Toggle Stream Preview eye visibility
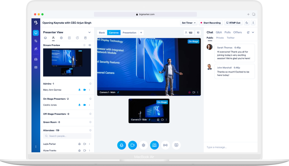The width and height of the screenshot is (289, 166). pos(90,45)
